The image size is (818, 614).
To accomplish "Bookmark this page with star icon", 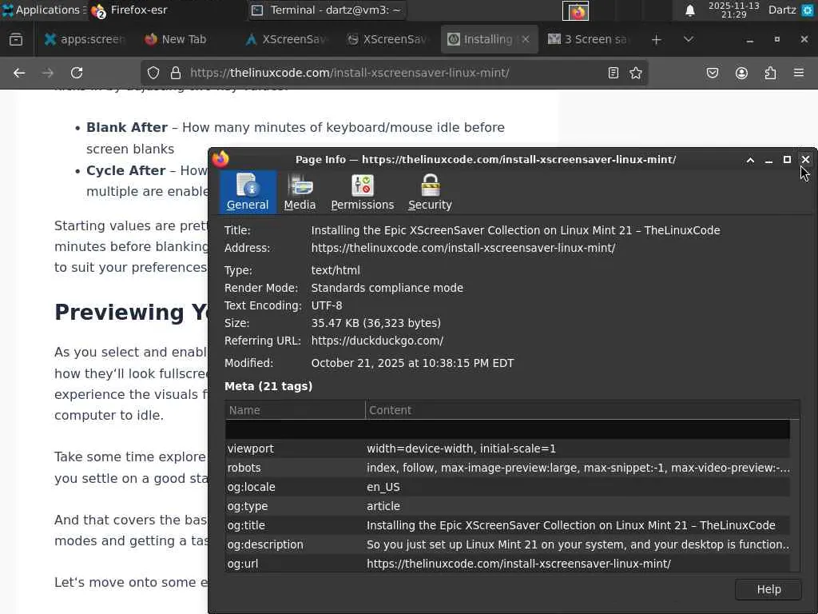I will [x=635, y=73].
